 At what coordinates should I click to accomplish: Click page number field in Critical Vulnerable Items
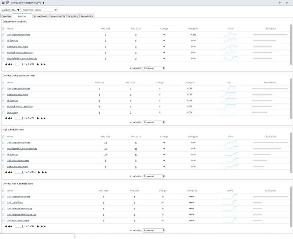(x=20, y=64)
